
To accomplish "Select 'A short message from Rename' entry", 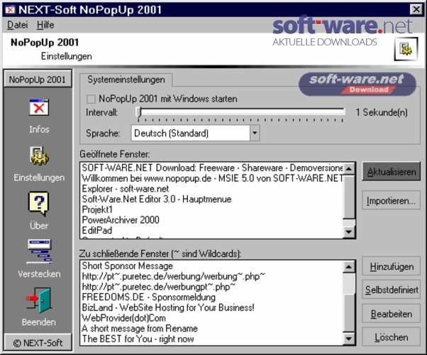I will click(212, 328).
